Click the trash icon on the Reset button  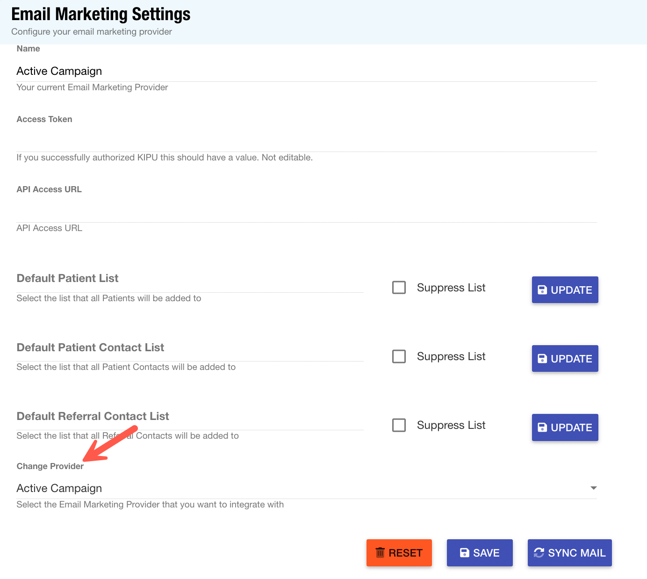[x=380, y=553]
